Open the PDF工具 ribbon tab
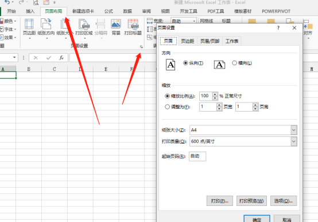Image resolution: width=318 pixels, height=222 pixels. click(x=216, y=11)
